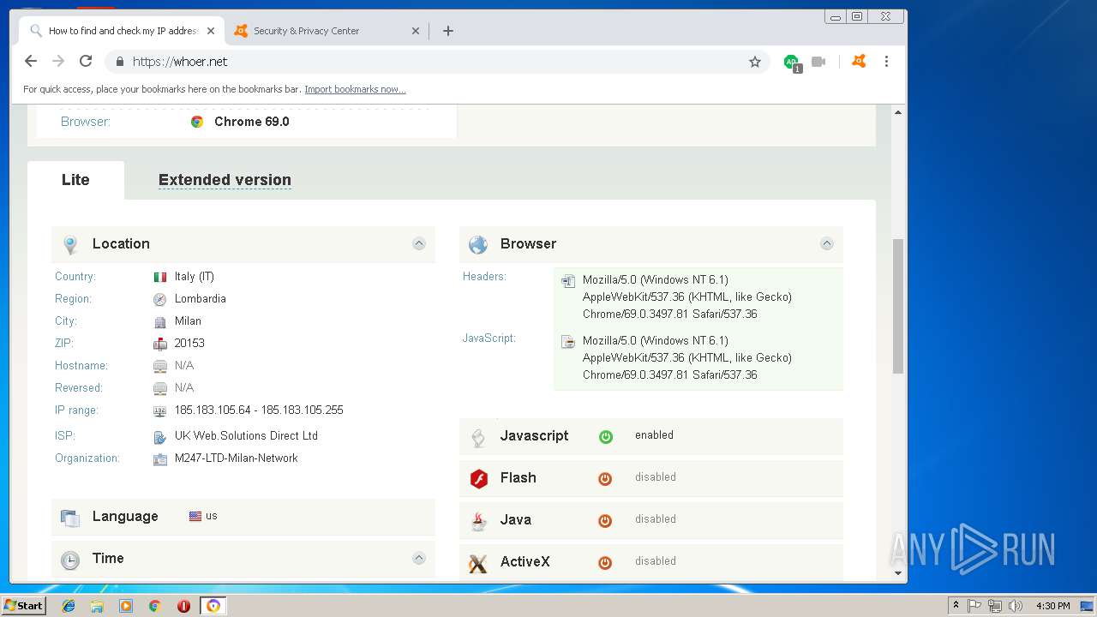Click the Language section icon
This screenshot has width=1097, height=617.
[x=70, y=518]
